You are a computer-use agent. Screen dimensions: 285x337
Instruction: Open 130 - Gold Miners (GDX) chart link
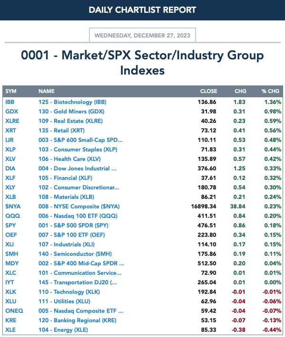71,112
